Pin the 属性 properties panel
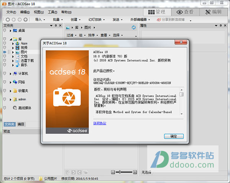The width and height of the screenshot is (230, 183). point(221,26)
